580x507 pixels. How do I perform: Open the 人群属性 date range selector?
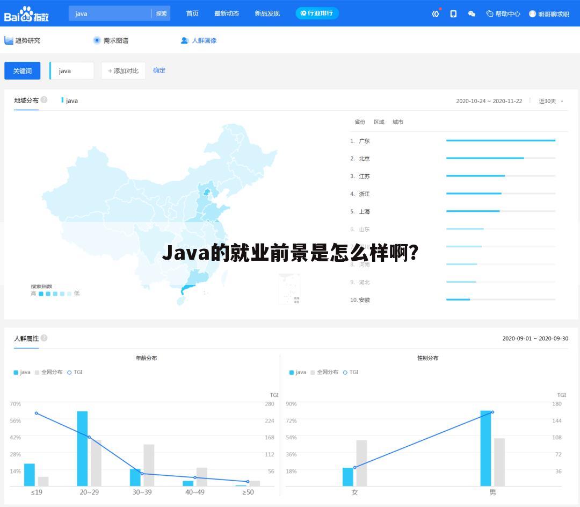[x=535, y=338]
